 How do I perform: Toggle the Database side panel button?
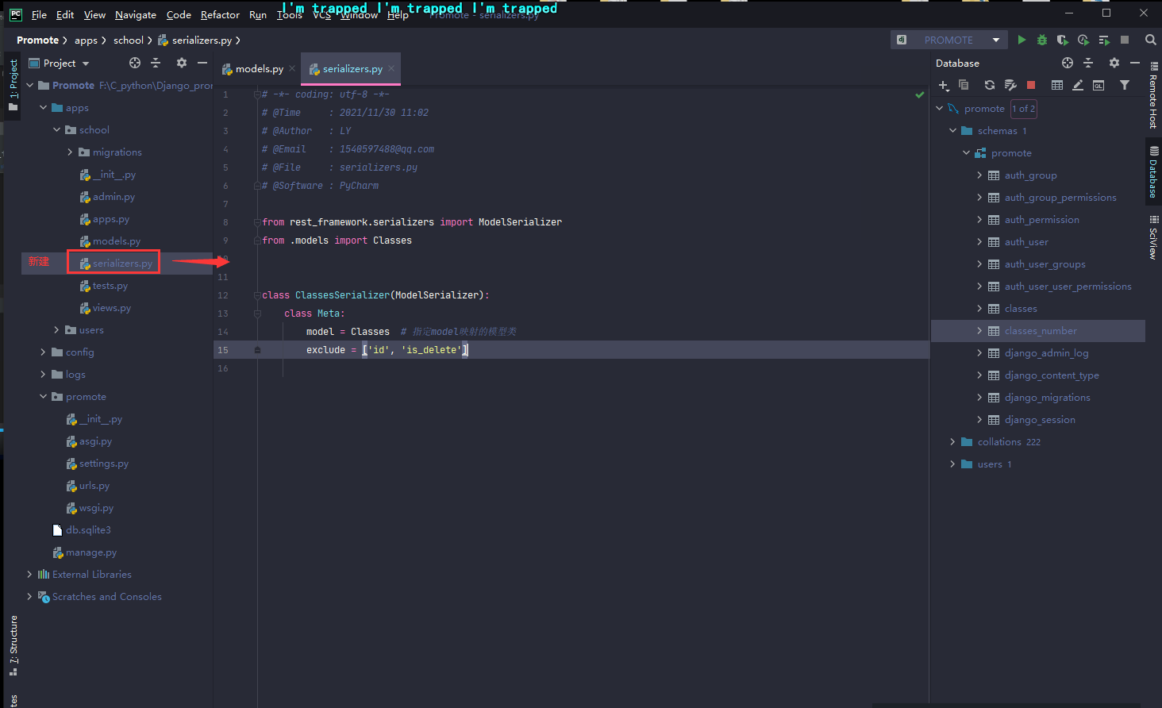coord(1153,171)
